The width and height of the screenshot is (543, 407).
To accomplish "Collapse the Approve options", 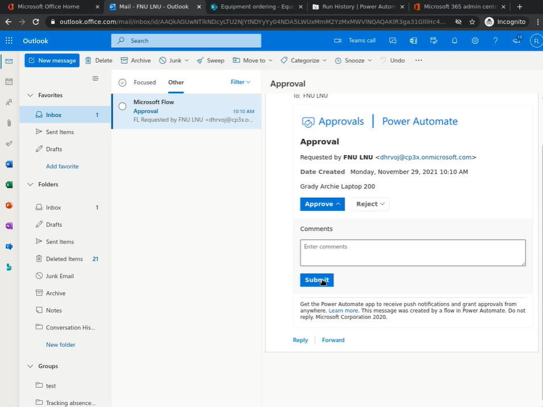I will click(x=322, y=204).
